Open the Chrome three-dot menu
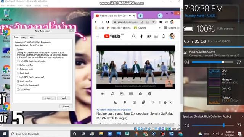Viewport: 244px width, 137px height. tap(178, 22)
